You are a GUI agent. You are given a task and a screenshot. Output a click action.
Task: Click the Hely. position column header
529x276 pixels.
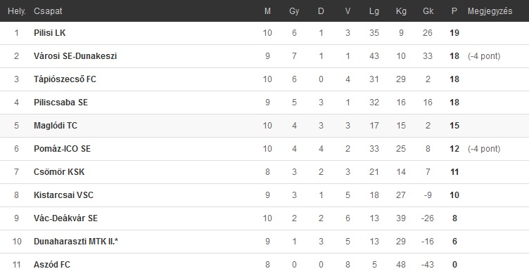(x=17, y=11)
